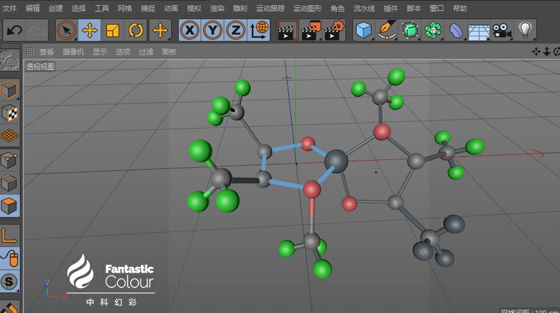Expand the viewport 过滤 menu
The image size is (560, 313).
(145, 52)
